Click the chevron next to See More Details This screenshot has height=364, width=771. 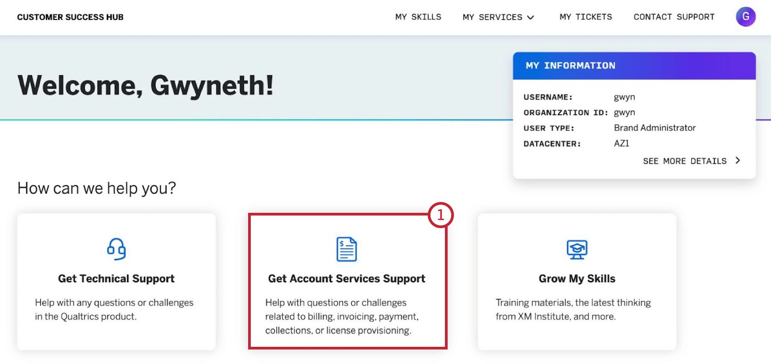(x=738, y=160)
